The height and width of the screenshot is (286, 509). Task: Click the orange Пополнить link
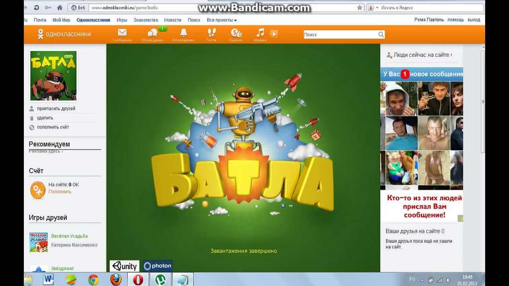pos(60,191)
